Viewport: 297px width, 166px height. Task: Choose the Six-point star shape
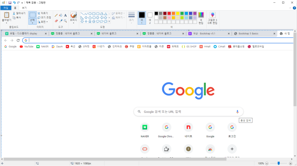tap(94, 21)
